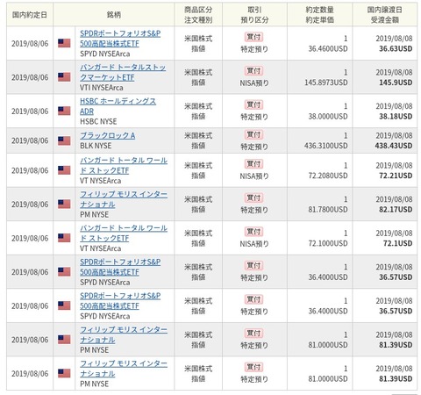421x395 pixels.
Task: Click the 国内約定日 column header
Action: [x=30, y=15]
